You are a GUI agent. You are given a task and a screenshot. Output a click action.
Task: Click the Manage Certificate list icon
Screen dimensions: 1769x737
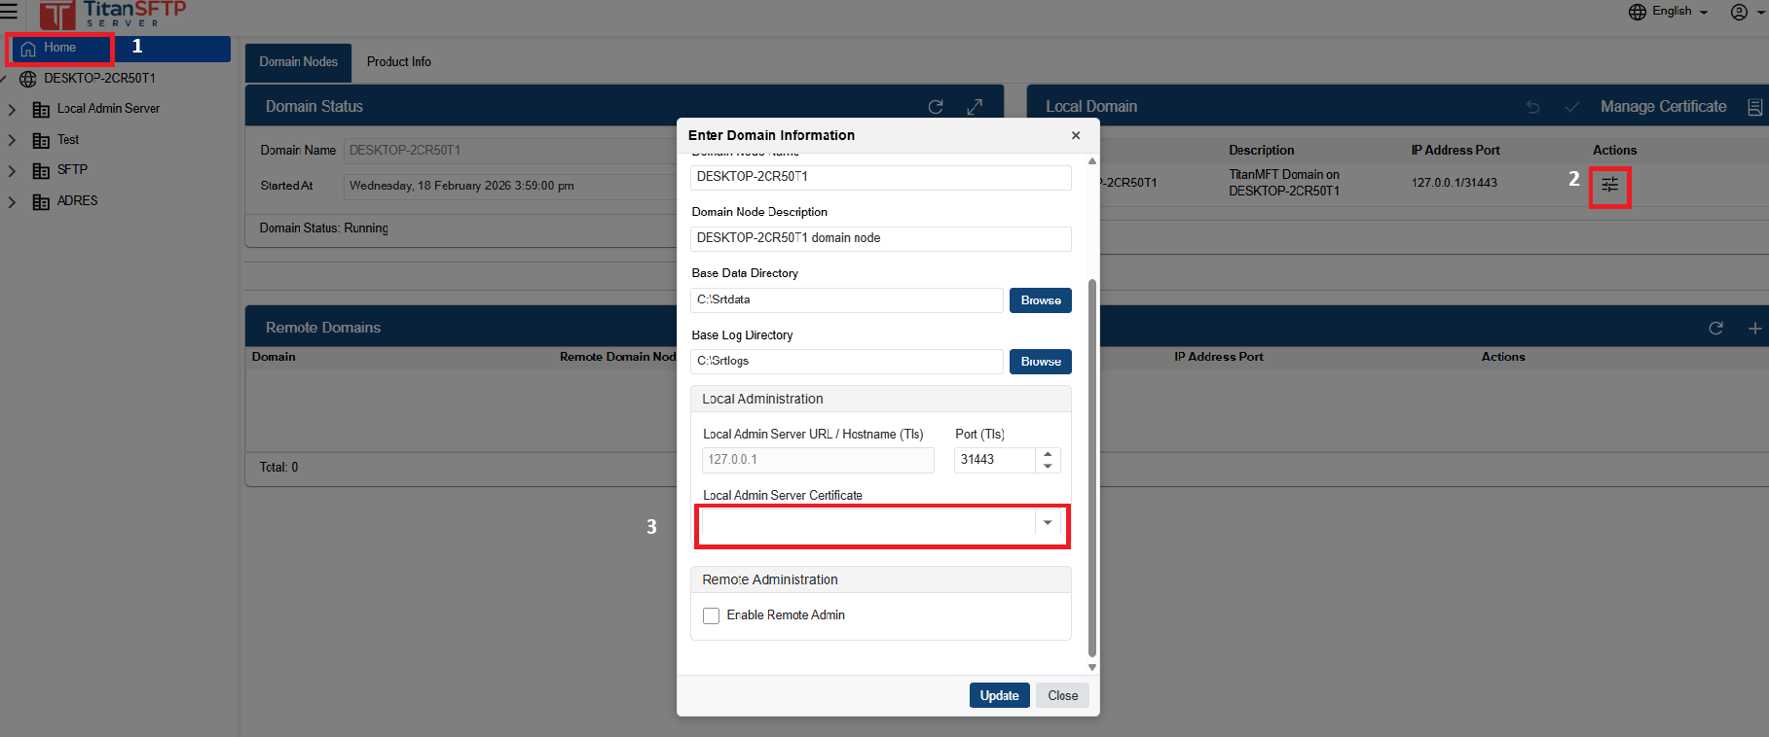click(x=1754, y=107)
